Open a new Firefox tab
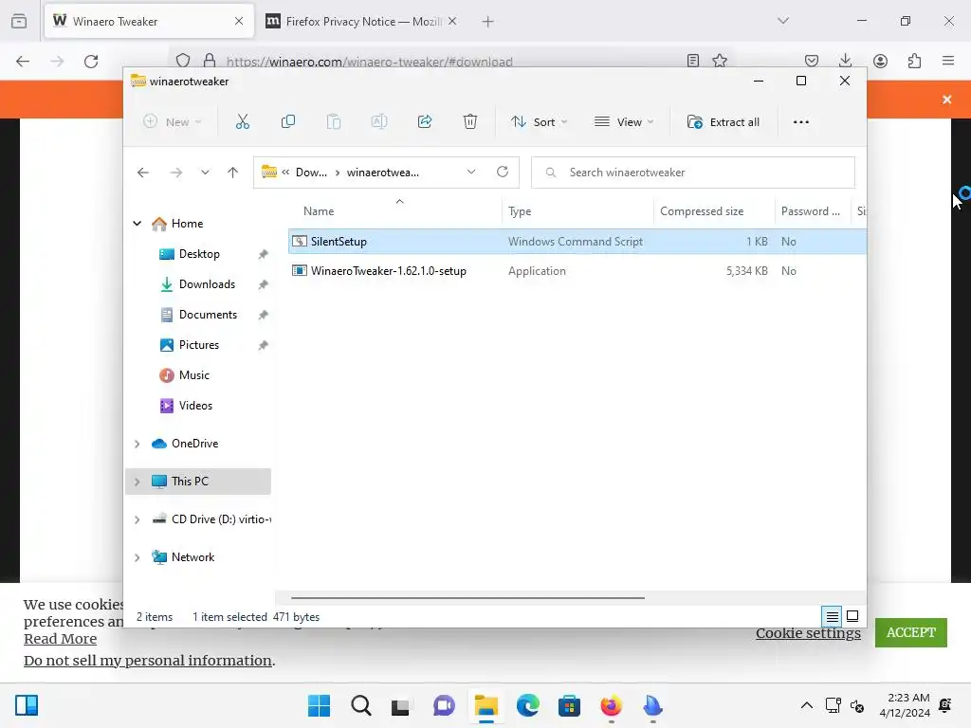Viewport: 971px width, 728px height. point(488,22)
